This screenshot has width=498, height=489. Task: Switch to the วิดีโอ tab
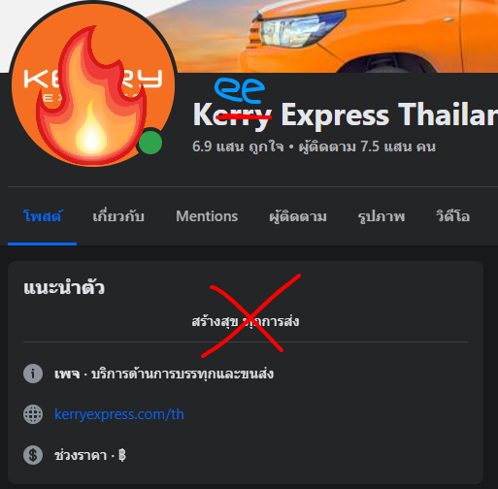coord(453,216)
